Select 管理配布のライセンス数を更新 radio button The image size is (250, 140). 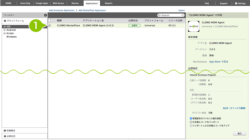point(191,118)
